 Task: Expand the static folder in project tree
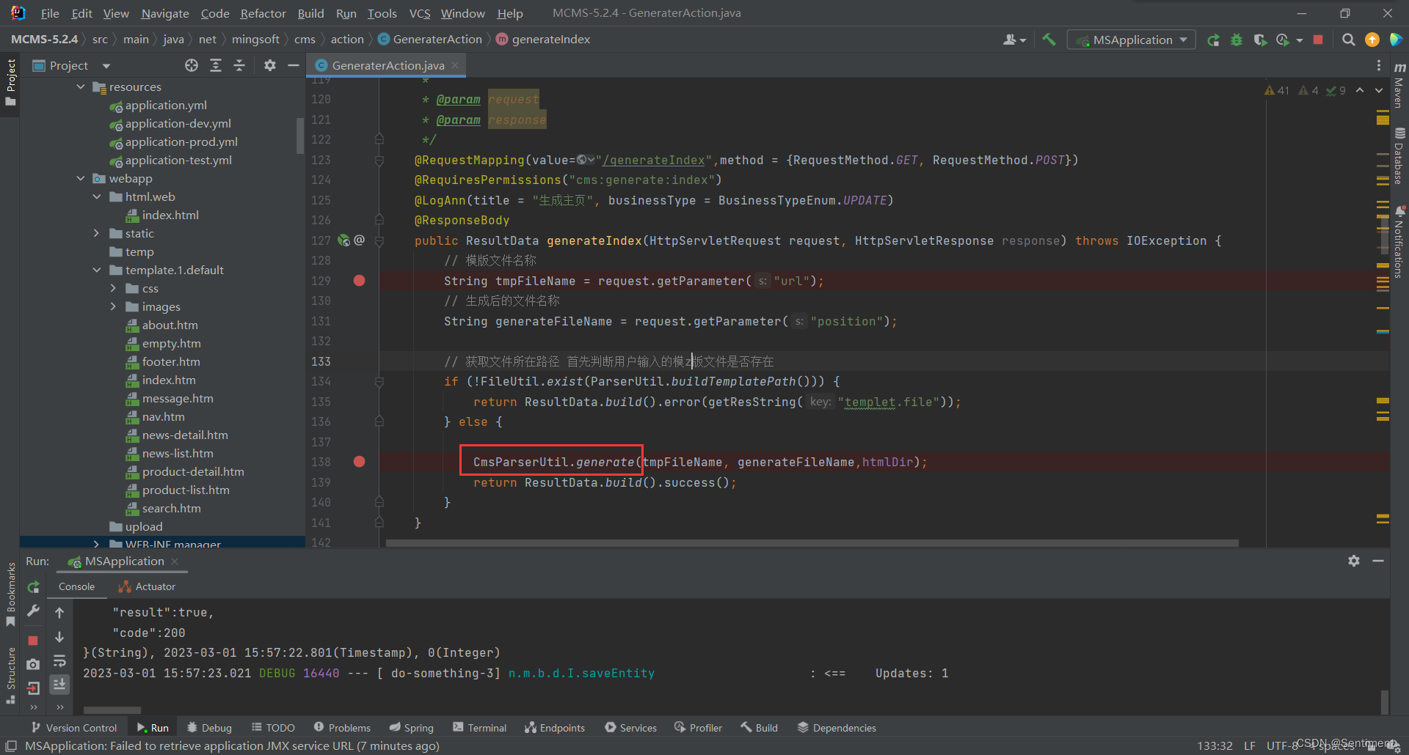[96, 233]
